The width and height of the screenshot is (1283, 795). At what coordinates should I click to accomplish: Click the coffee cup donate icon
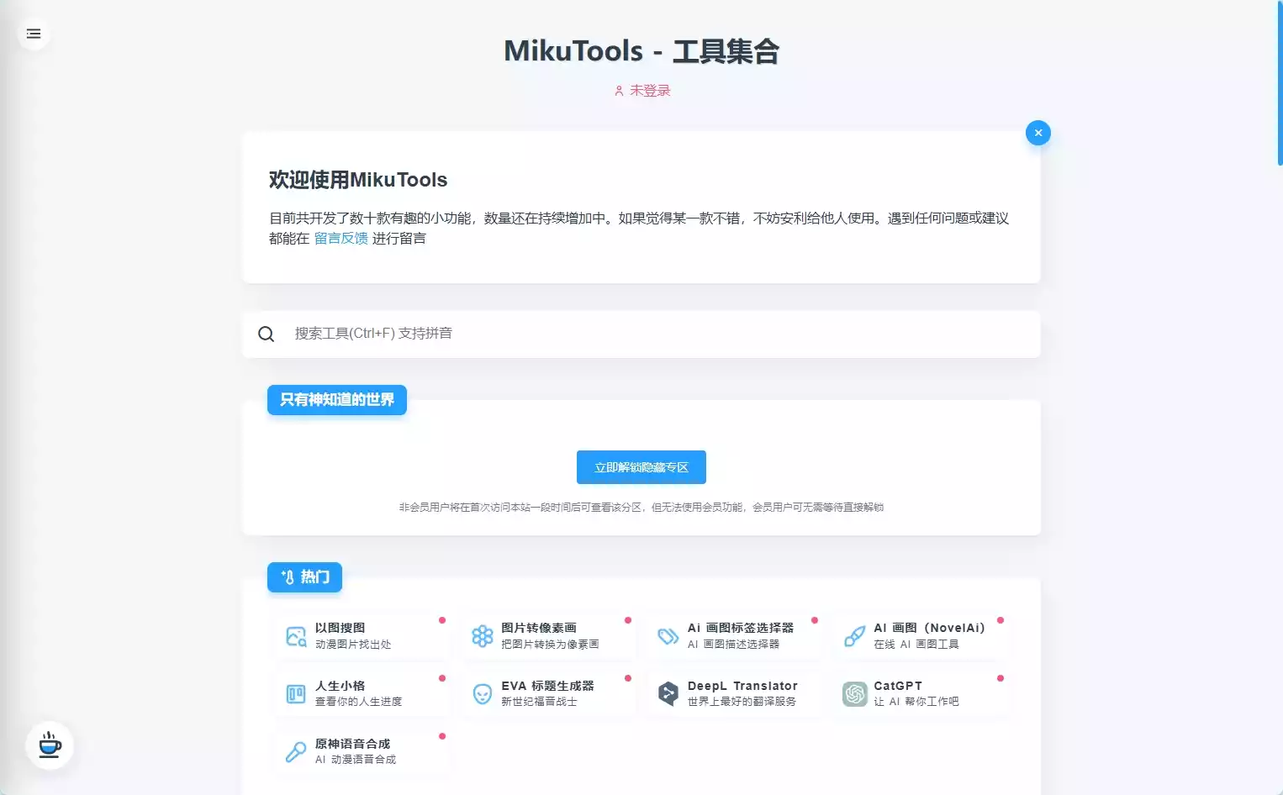(50, 745)
